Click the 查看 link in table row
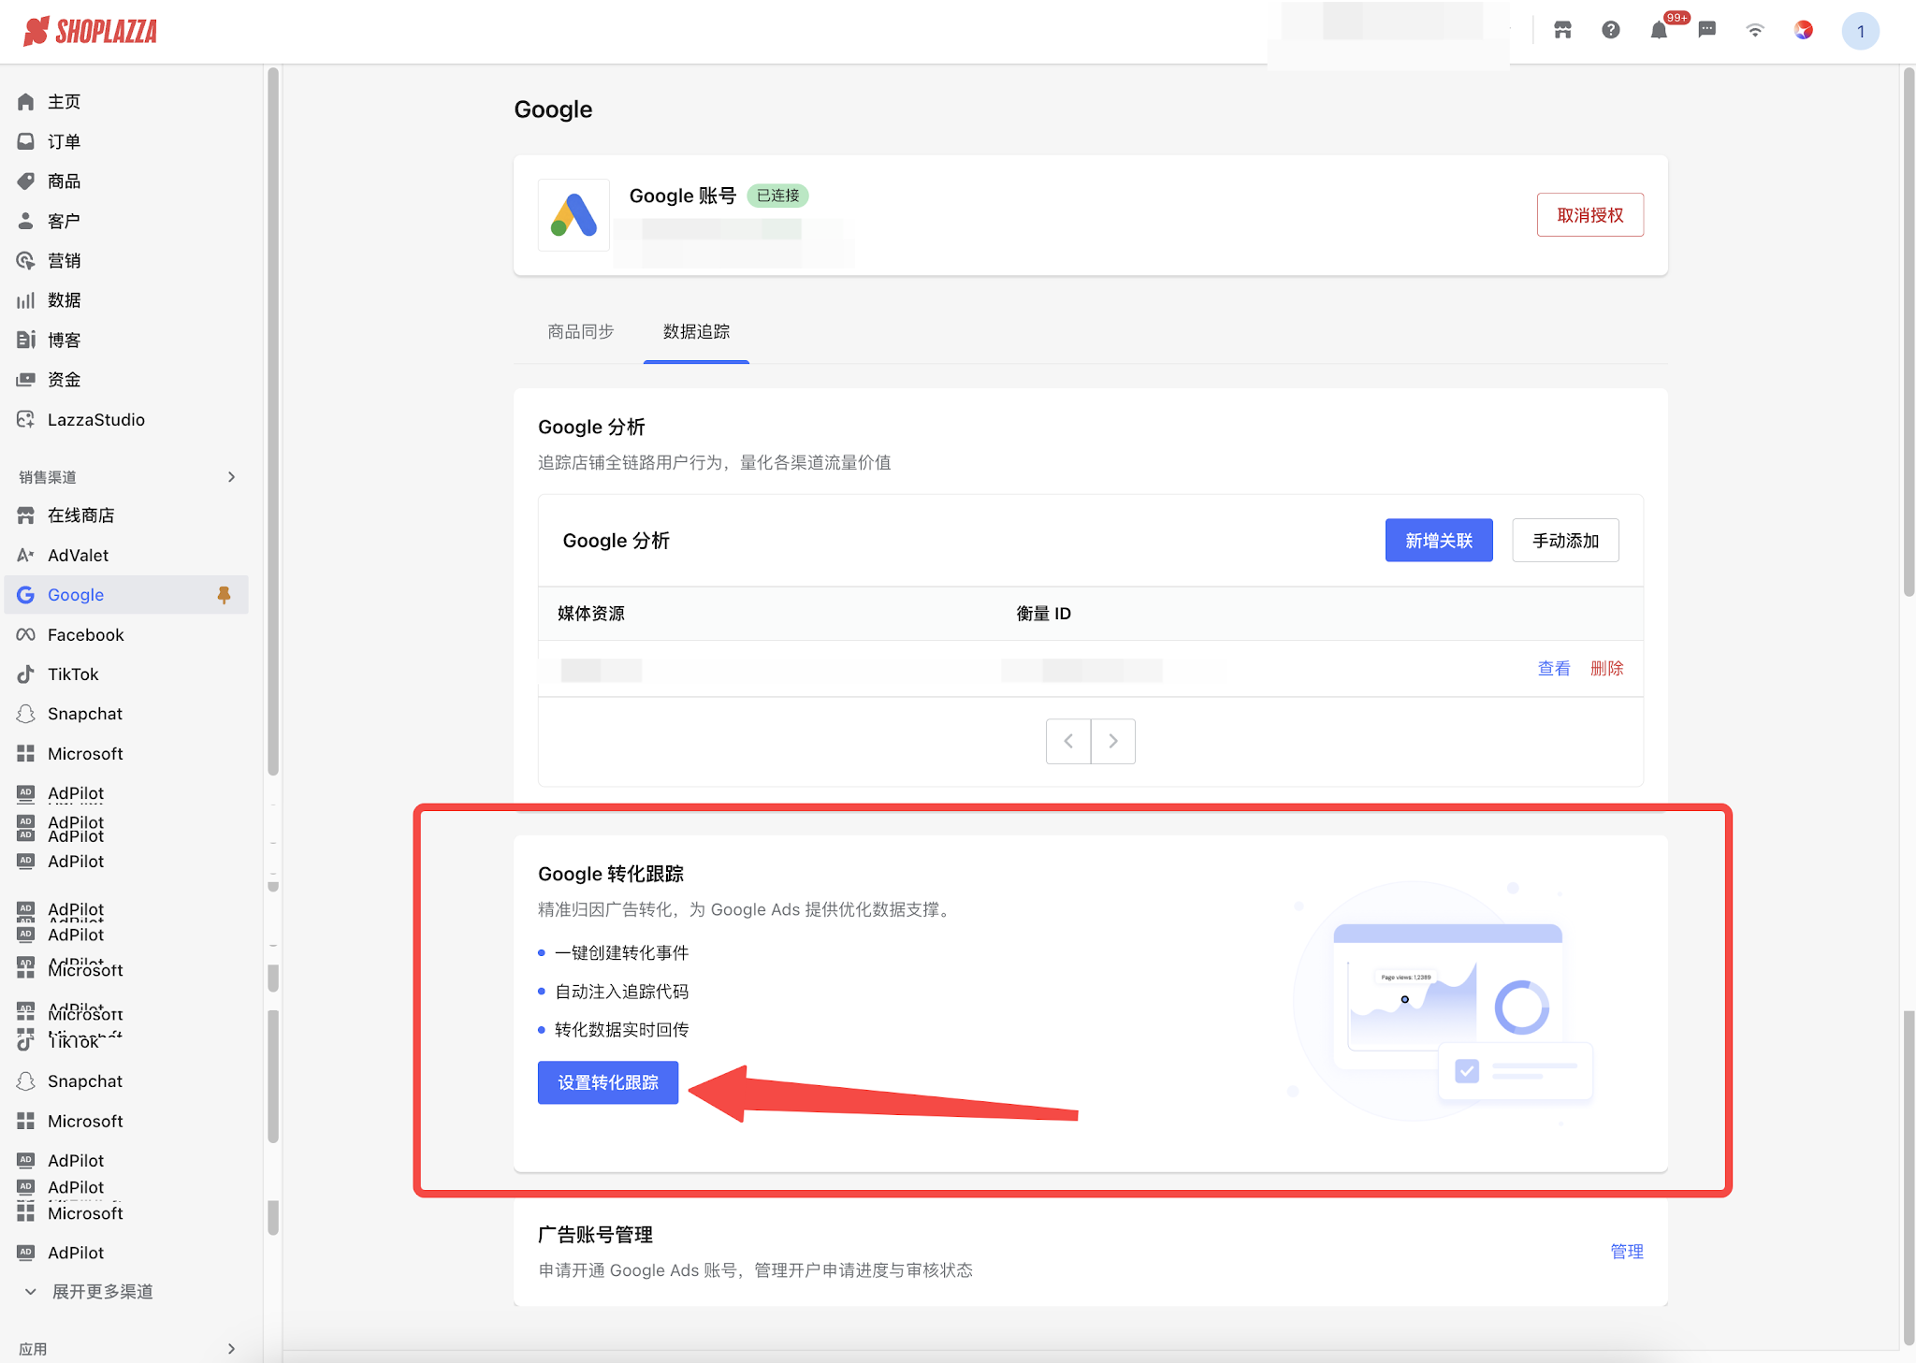The width and height of the screenshot is (1916, 1363). (x=1554, y=668)
